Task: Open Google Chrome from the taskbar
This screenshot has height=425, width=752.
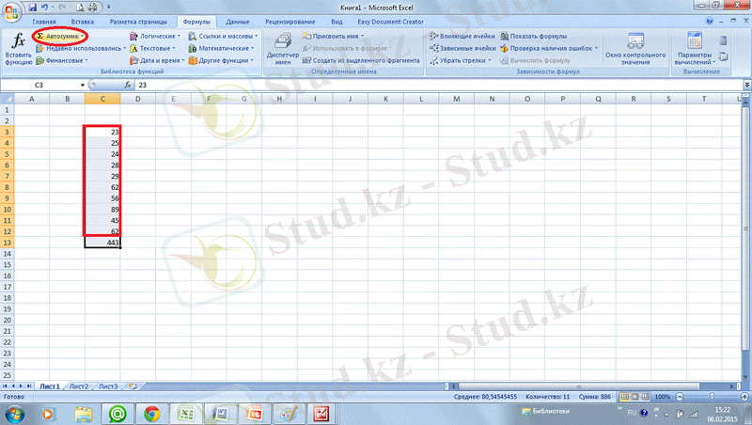Action: pos(151,413)
